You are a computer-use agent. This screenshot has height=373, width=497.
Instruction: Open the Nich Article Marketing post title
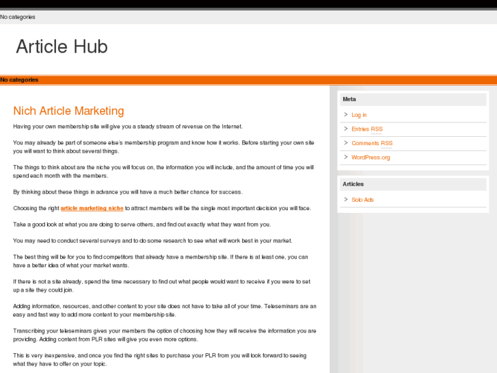pyautogui.click(x=68, y=111)
